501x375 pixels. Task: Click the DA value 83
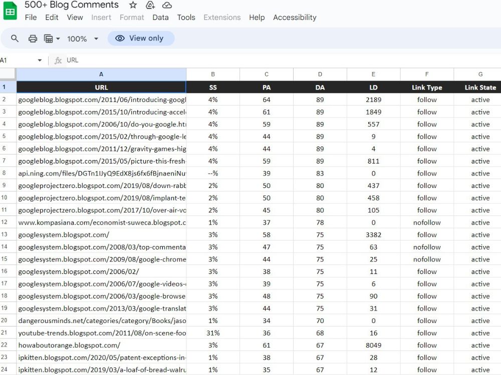[x=320, y=173]
